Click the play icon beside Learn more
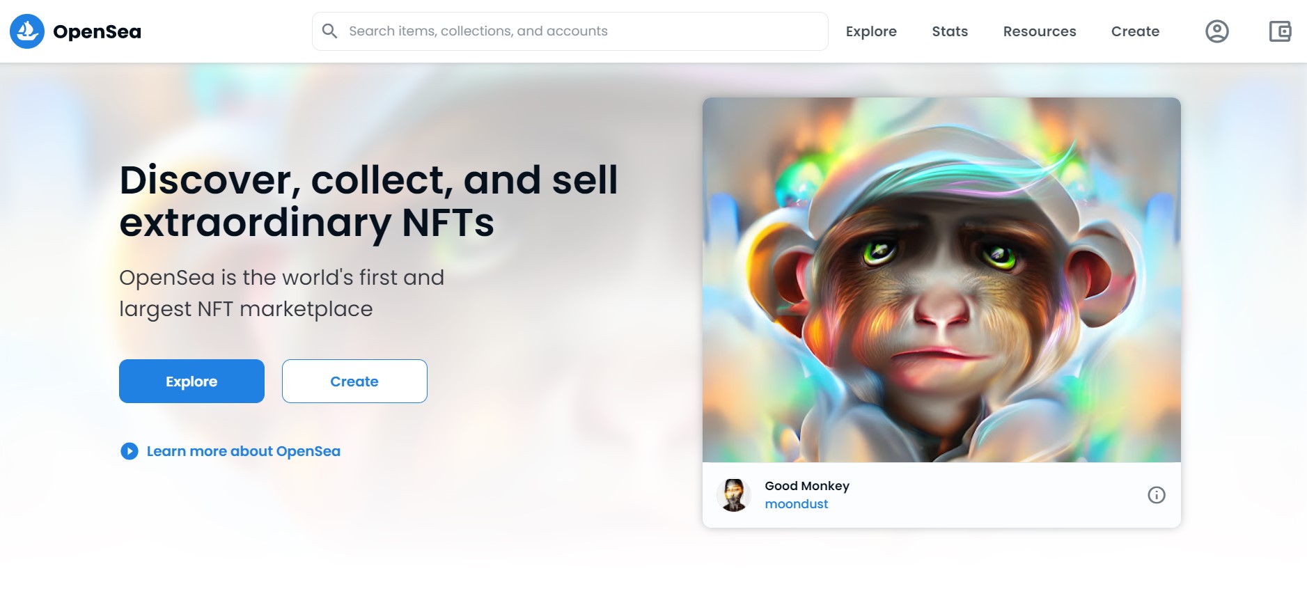Image resolution: width=1307 pixels, height=605 pixels. tap(130, 451)
